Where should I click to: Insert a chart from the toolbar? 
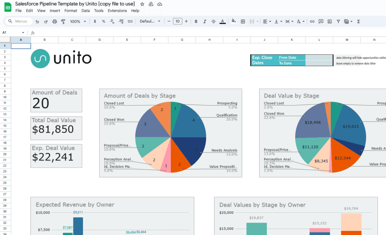click(x=329, y=21)
